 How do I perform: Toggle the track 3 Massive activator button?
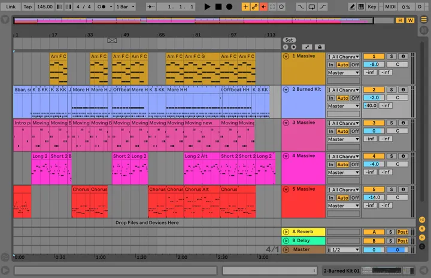click(374, 123)
